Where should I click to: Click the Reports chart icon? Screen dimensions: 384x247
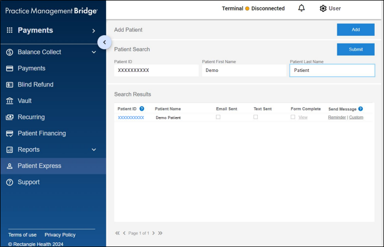(x=9, y=150)
